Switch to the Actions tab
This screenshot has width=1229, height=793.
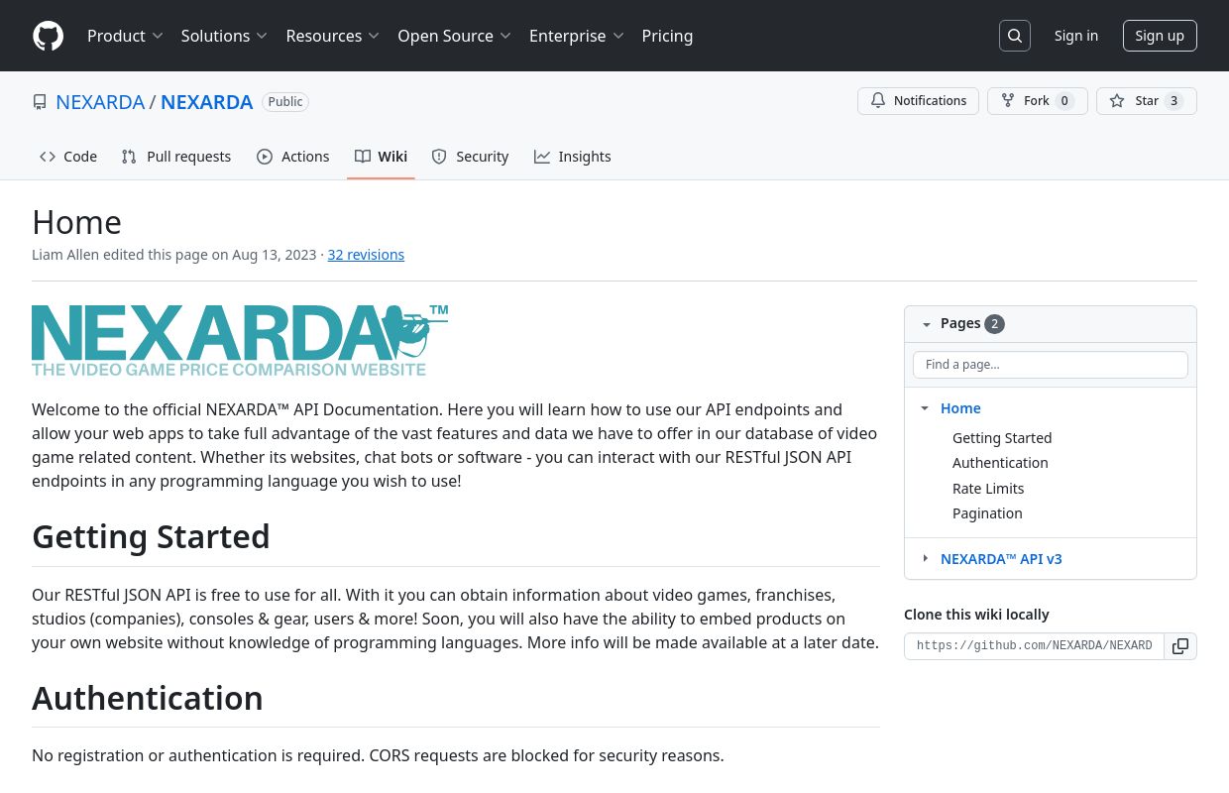pos(293,157)
